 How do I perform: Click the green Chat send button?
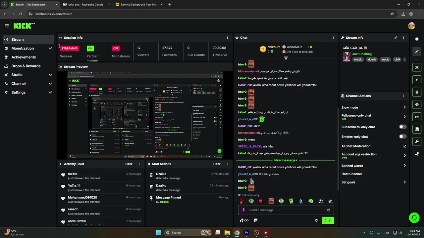328,220
